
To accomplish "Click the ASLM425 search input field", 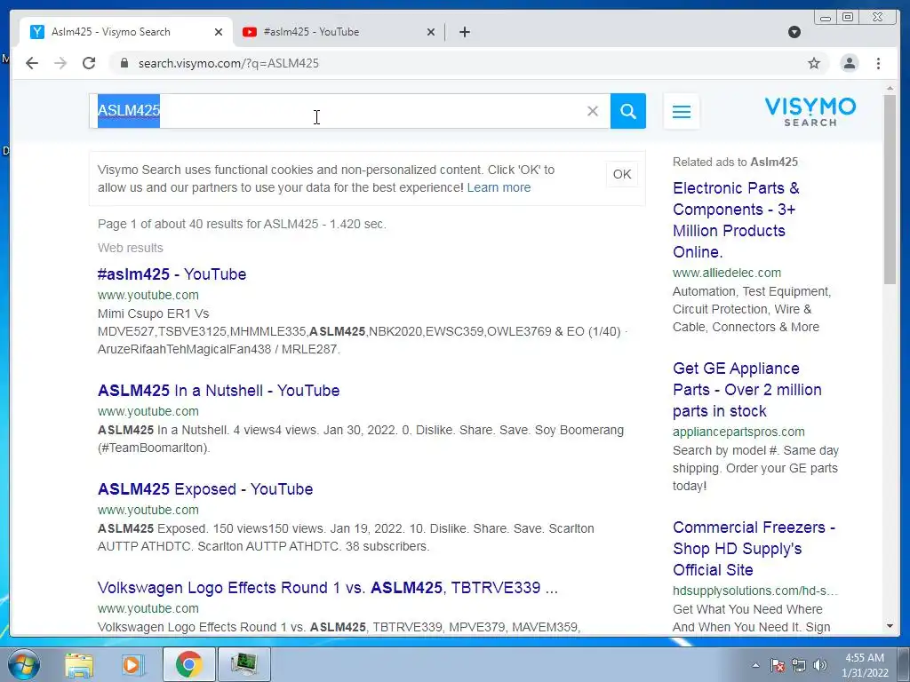I will (349, 111).
